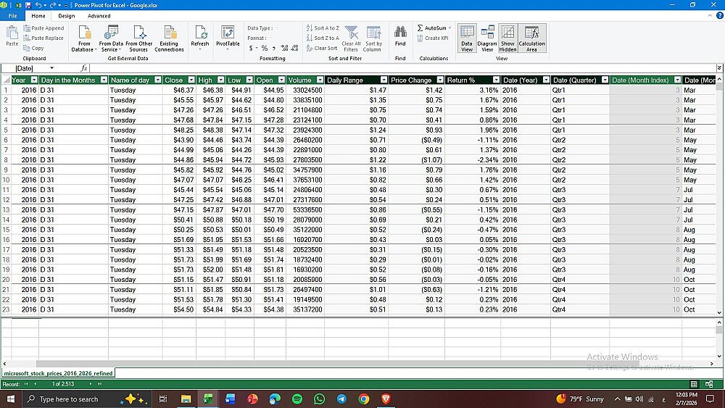Expand the formula bar with the chevron
This screenshot has height=408, width=725.
(719, 68)
